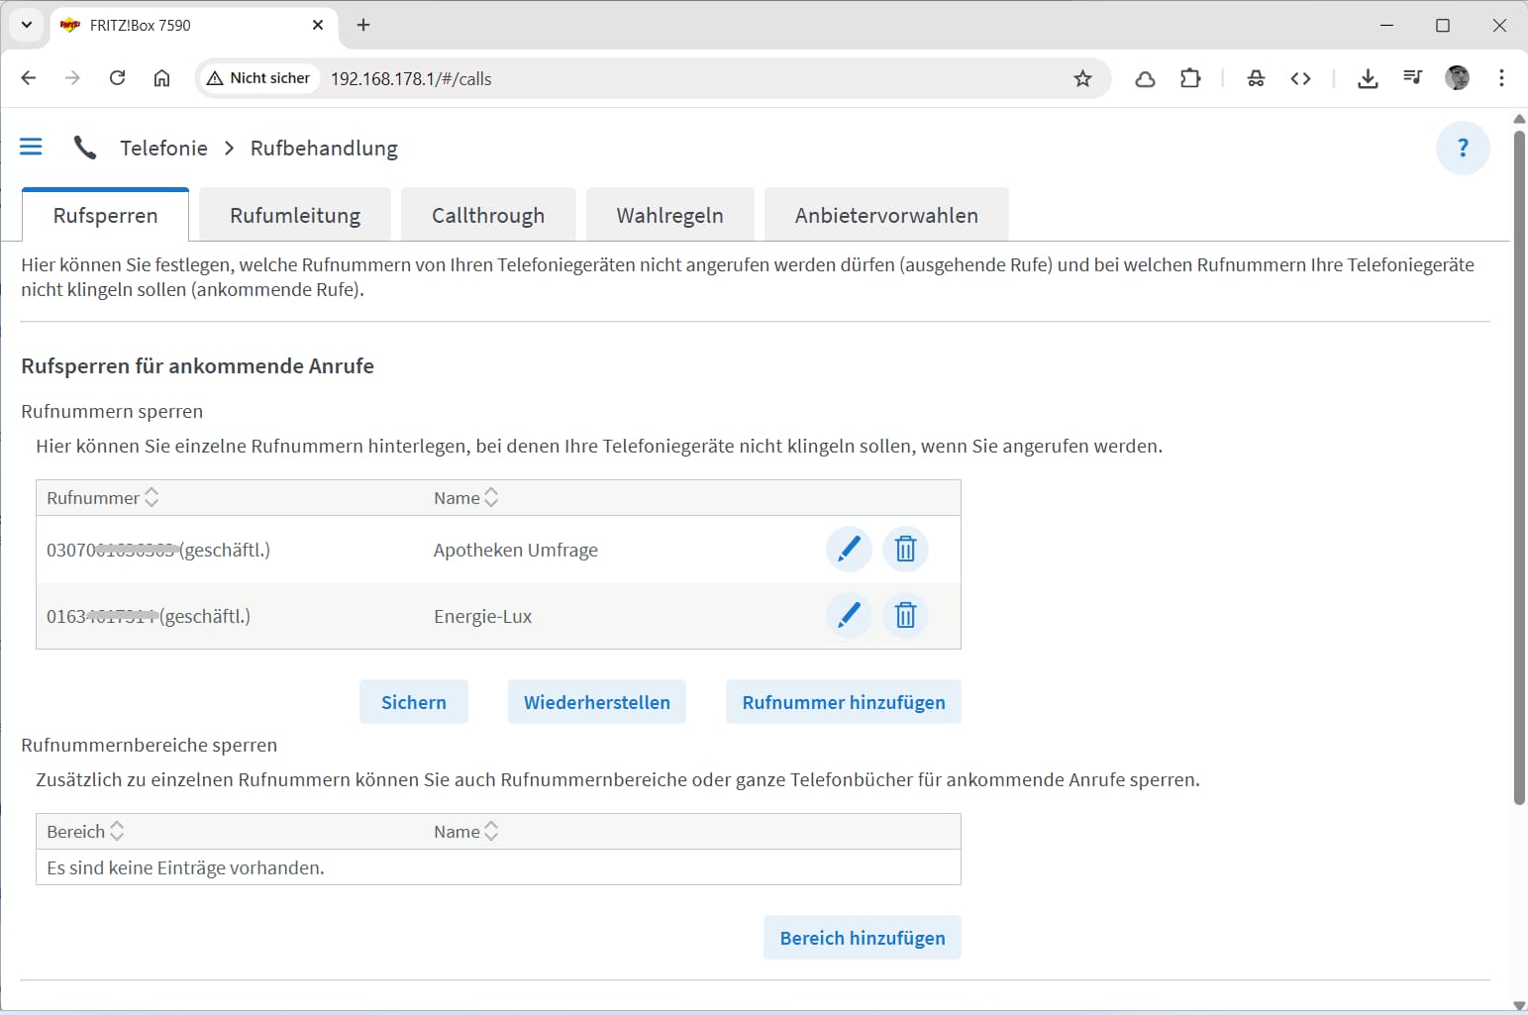Bookmark this page with star icon

(x=1082, y=79)
